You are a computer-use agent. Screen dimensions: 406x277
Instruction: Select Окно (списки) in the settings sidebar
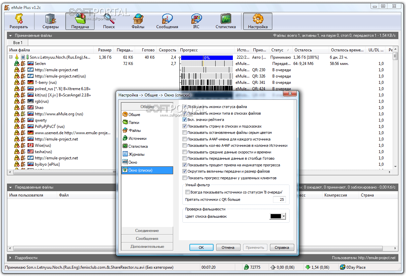[x=147, y=170]
